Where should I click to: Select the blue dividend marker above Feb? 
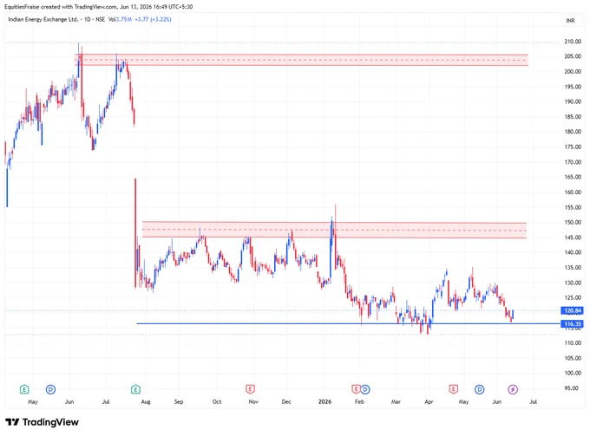(x=365, y=389)
